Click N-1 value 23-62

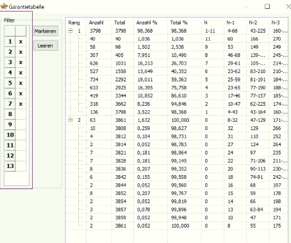click(234, 71)
